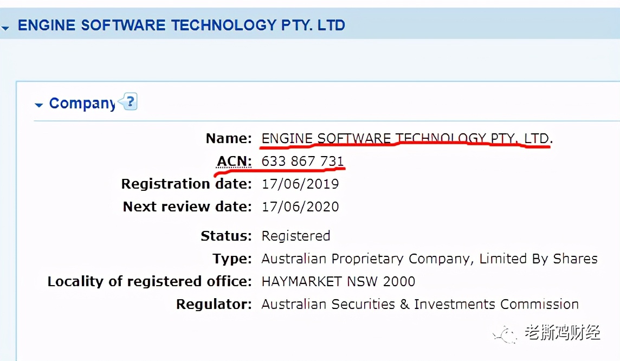The width and height of the screenshot is (620, 361).
Task: Click the Status: field label
Action: tap(226, 236)
